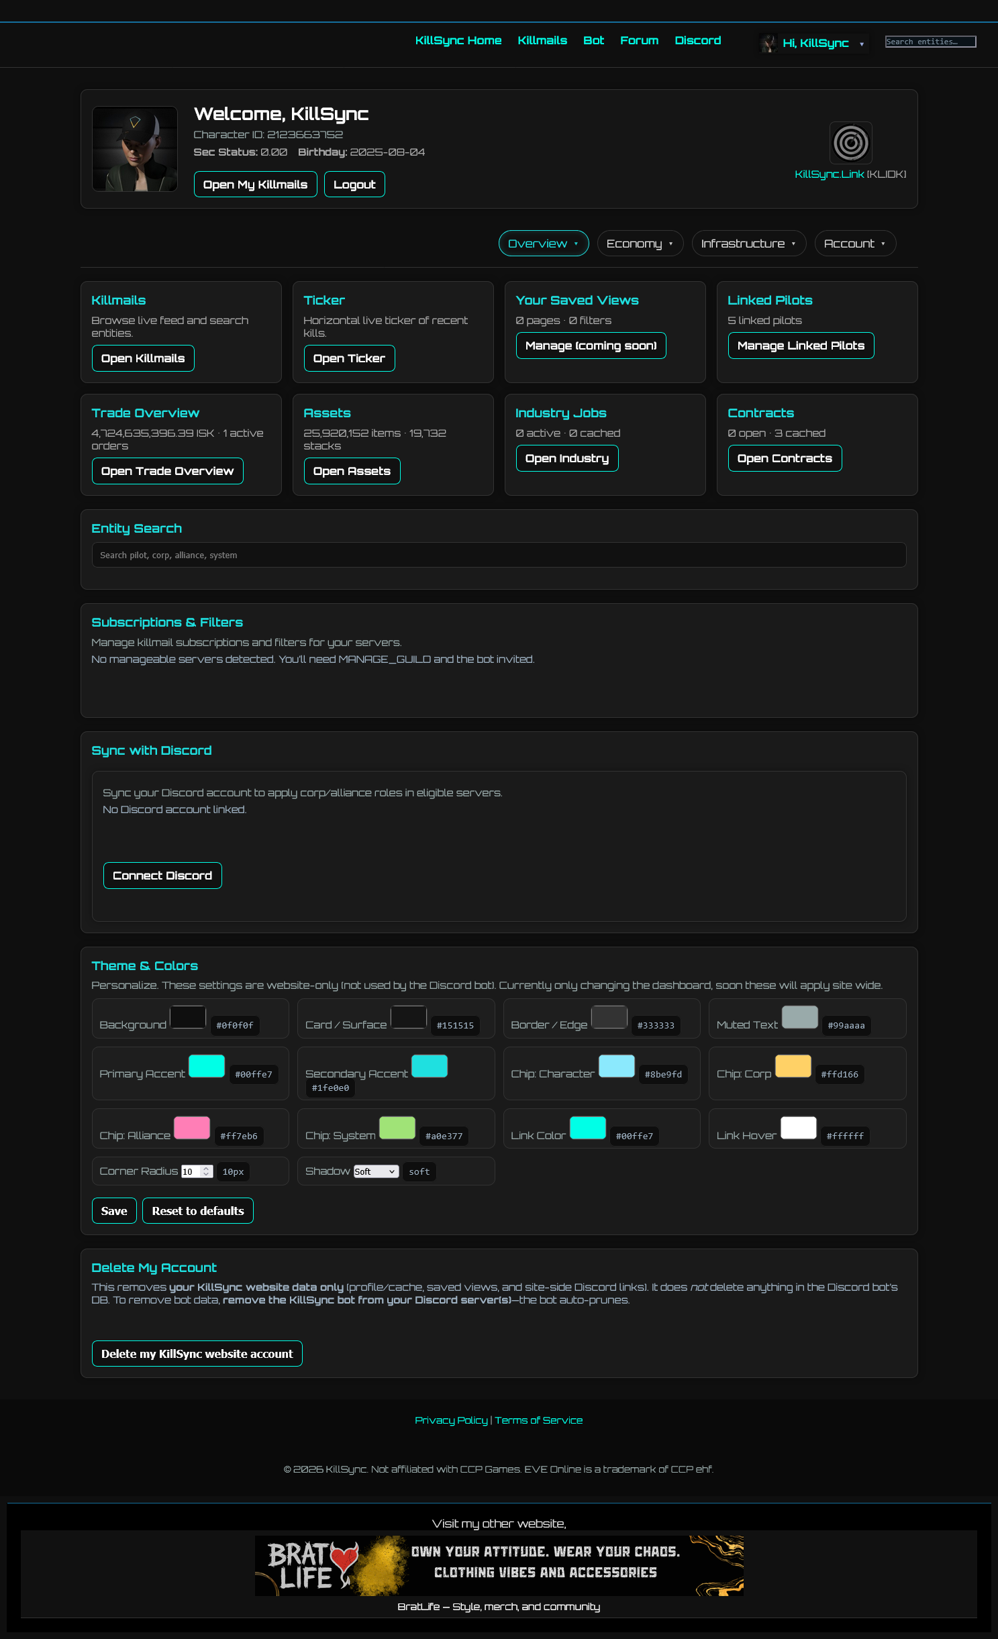Focus the Entity Search input field

(499, 555)
